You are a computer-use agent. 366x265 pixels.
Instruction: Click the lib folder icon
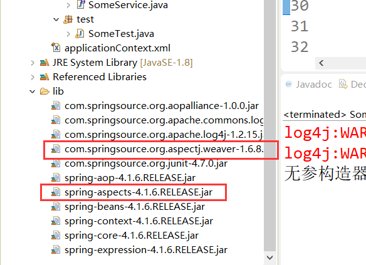44,91
